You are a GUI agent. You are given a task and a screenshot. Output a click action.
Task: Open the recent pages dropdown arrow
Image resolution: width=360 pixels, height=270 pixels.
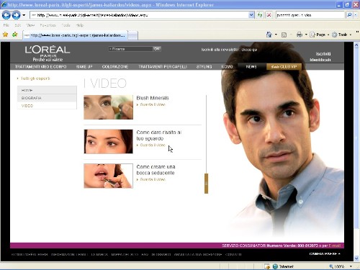click(24, 15)
